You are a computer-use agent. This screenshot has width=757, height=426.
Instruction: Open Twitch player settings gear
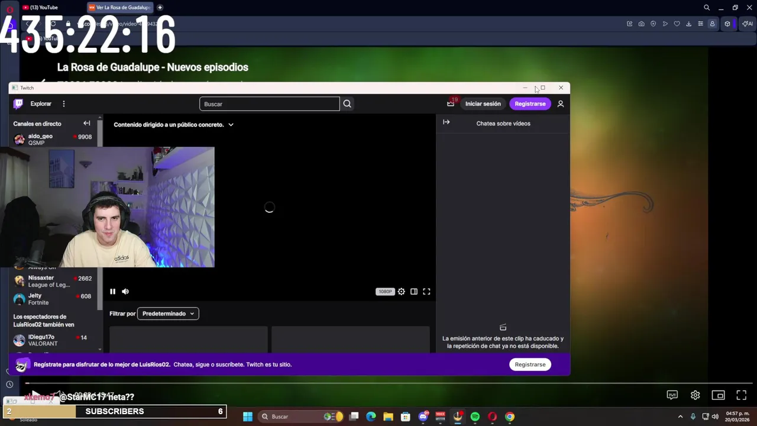(401, 291)
